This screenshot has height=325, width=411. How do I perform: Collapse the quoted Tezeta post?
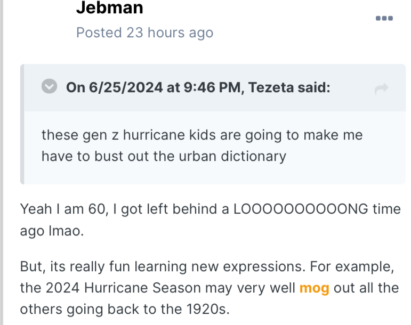(50, 87)
